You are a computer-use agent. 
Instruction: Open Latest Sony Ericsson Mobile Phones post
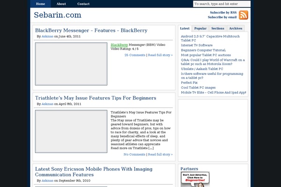point(94,172)
